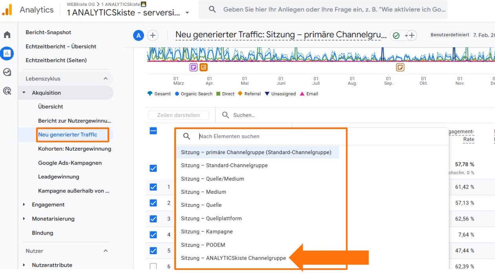Click the select-all checkbox above the table rows
This screenshot has width=495, height=275.
coord(154,131)
